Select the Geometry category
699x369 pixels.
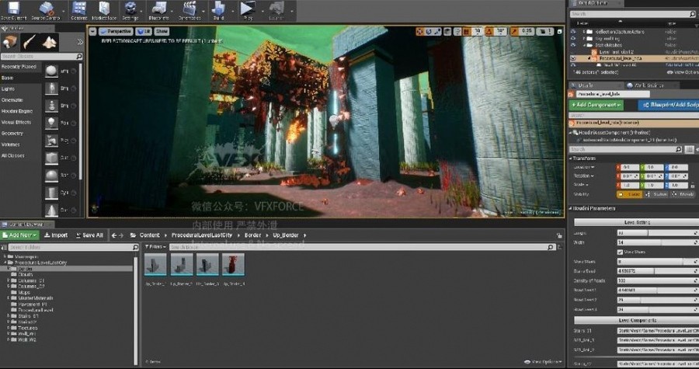[x=12, y=134]
